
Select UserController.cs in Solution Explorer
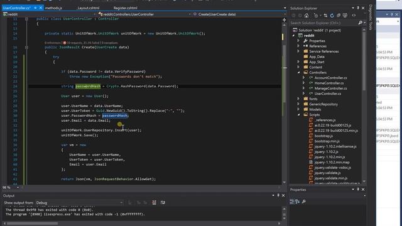coord(328,94)
